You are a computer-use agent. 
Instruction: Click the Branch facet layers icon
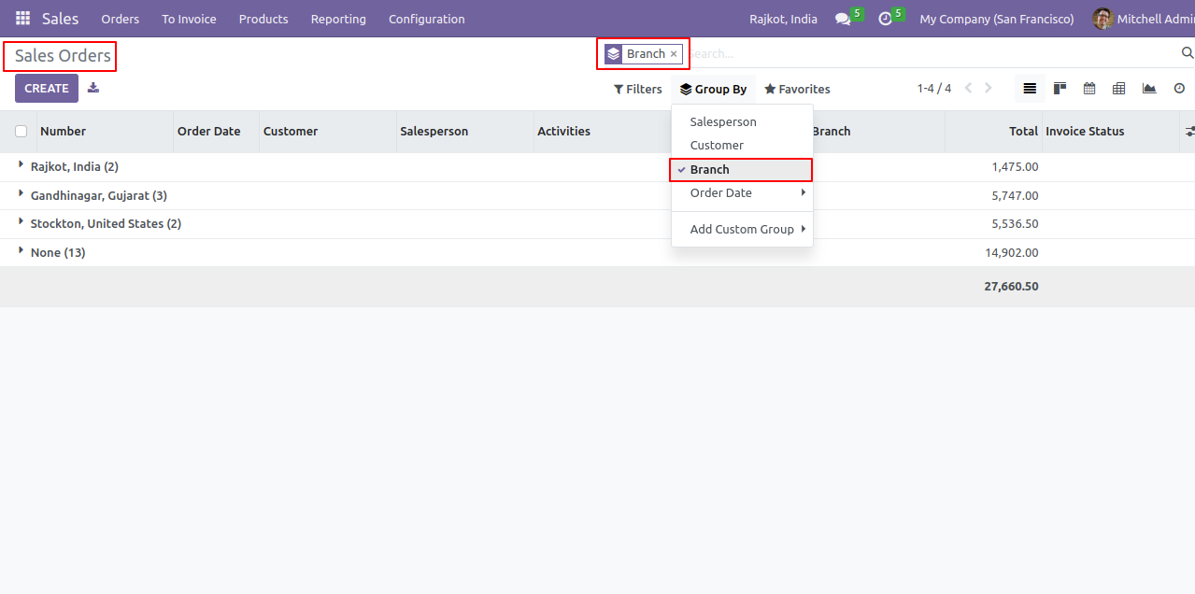coord(613,54)
